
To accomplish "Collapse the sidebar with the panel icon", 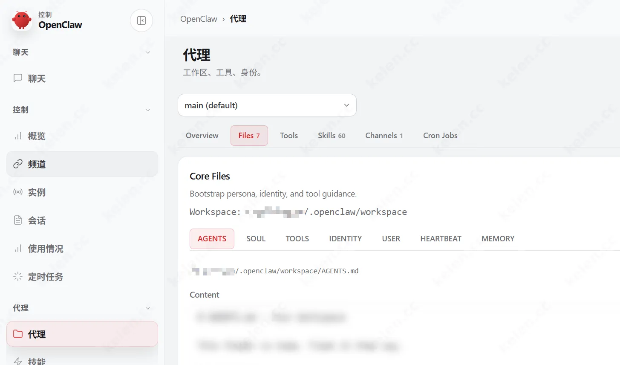I will tap(141, 20).
